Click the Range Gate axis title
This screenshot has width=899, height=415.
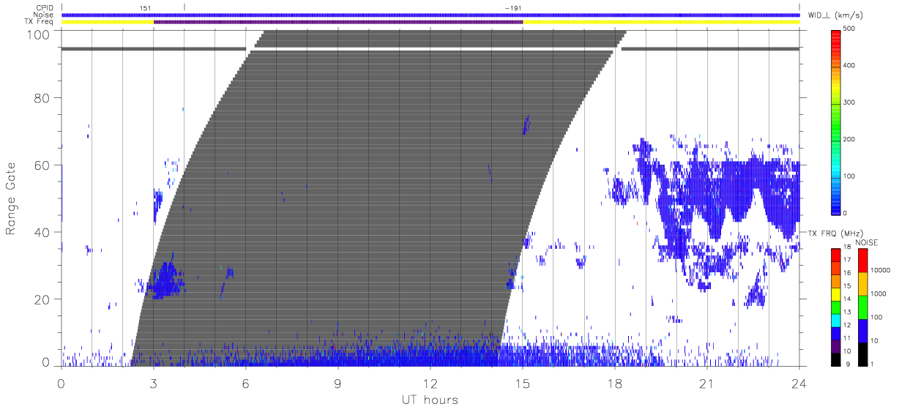pyautogui.click(x=11, y=200)
